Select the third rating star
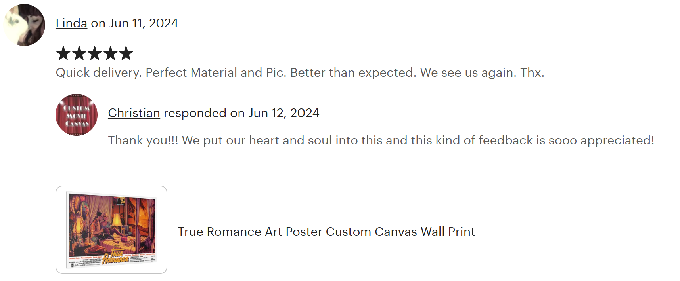 95,53
